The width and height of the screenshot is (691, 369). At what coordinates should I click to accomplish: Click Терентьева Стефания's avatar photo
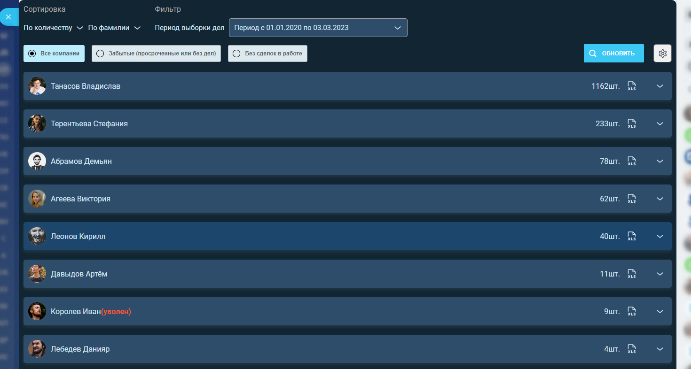click(x=37, y=123)
